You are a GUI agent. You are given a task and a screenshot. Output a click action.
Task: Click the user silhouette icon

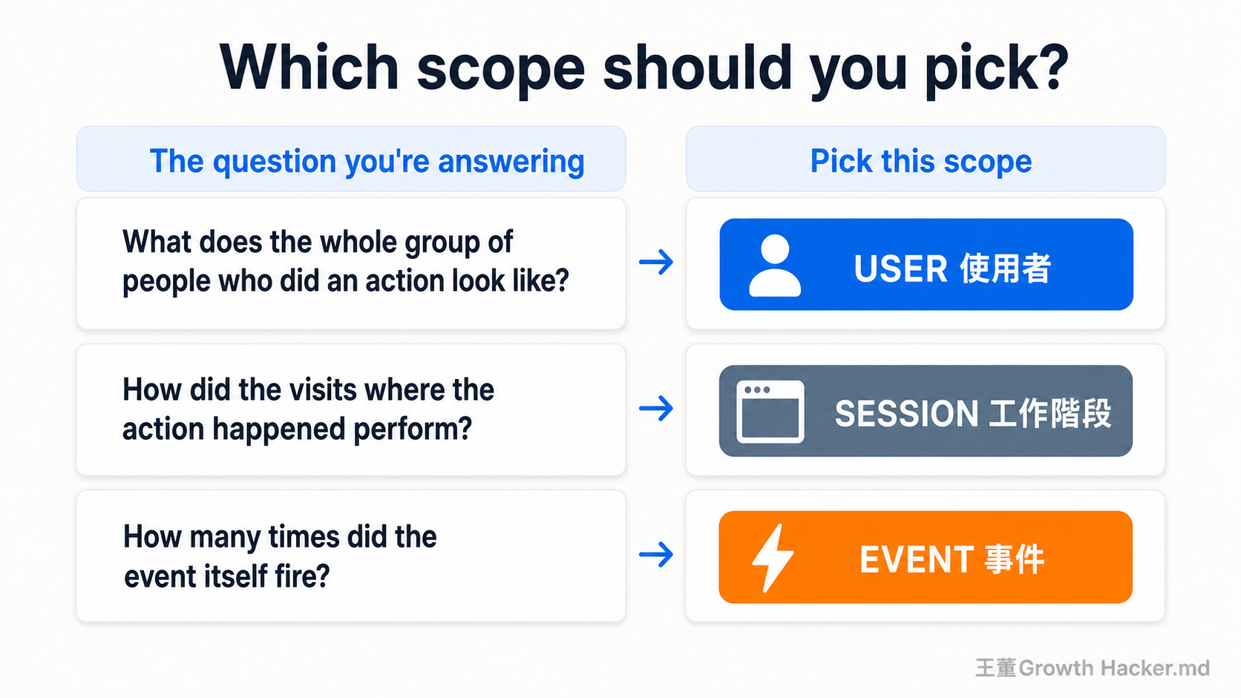tap(775, 266)
